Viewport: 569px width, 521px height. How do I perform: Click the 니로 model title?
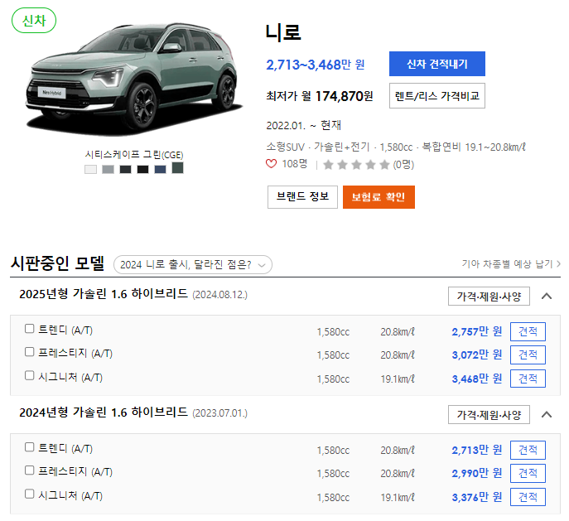[x=283, y=32]
